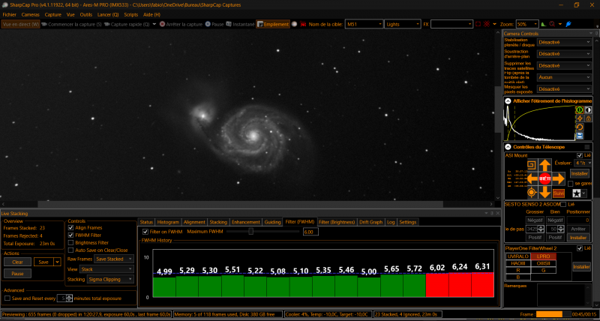Click the Pause icon in the capture toolbar
The height and width of the screenshot is (321, 600).
pyautogui.click(x=208, y=24)
